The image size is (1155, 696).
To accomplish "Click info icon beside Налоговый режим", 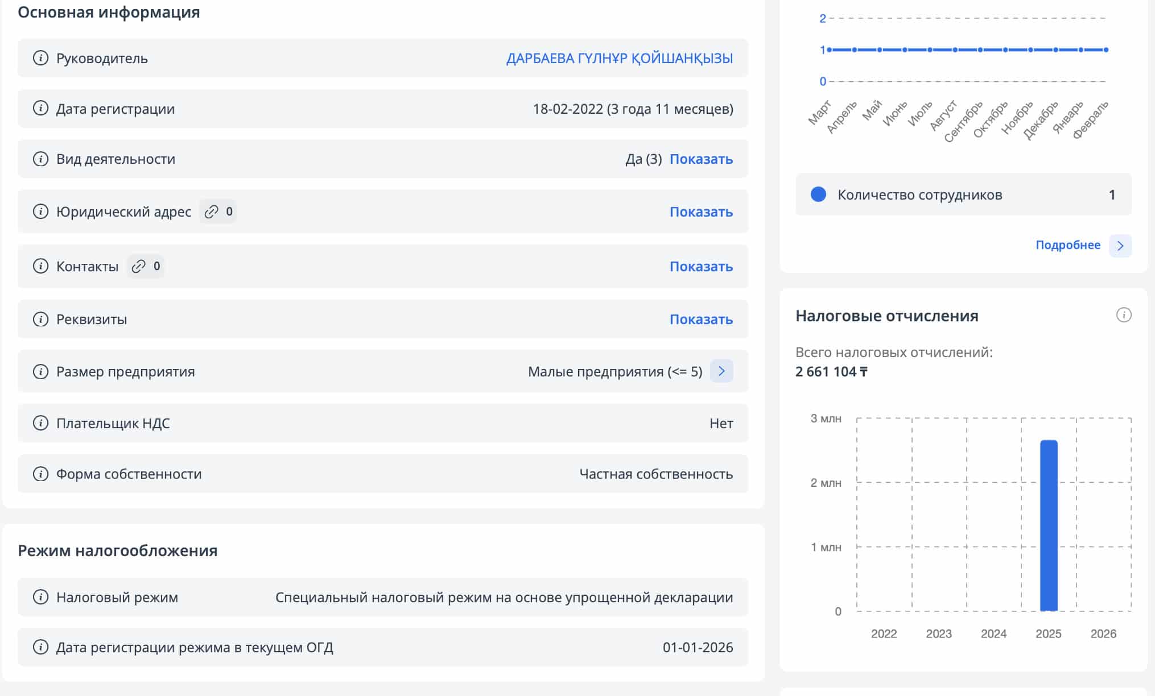I will click(x=40, y=597).
